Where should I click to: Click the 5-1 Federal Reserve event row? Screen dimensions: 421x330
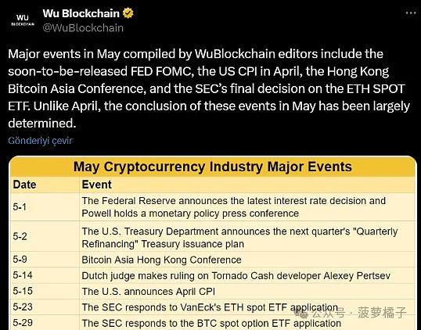tap(213, 207)
